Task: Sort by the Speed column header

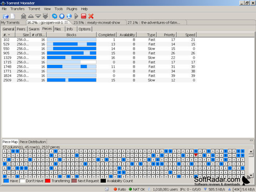Action: point(187,35)
